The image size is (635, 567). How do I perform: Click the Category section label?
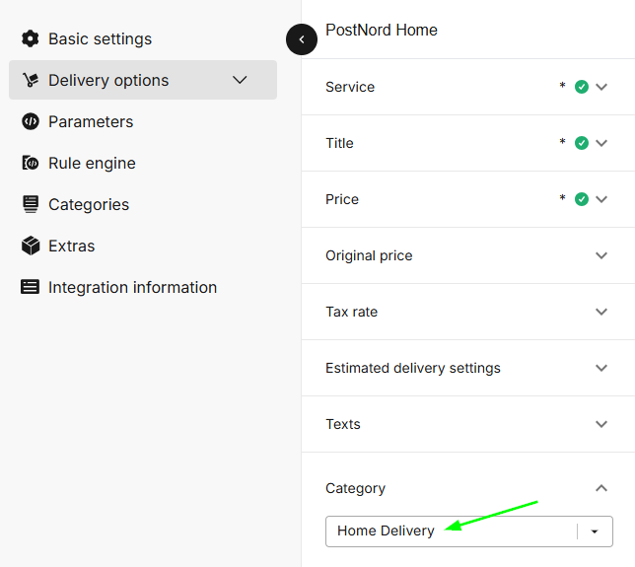pos(356,488)
